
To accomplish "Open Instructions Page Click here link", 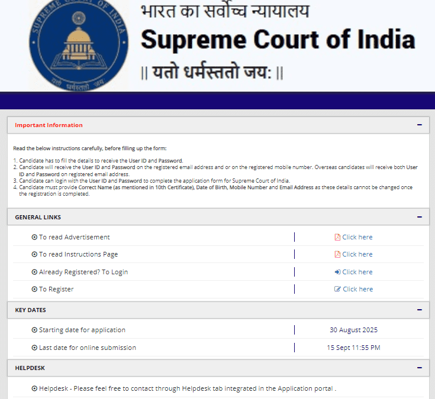I will coord(357,254).
